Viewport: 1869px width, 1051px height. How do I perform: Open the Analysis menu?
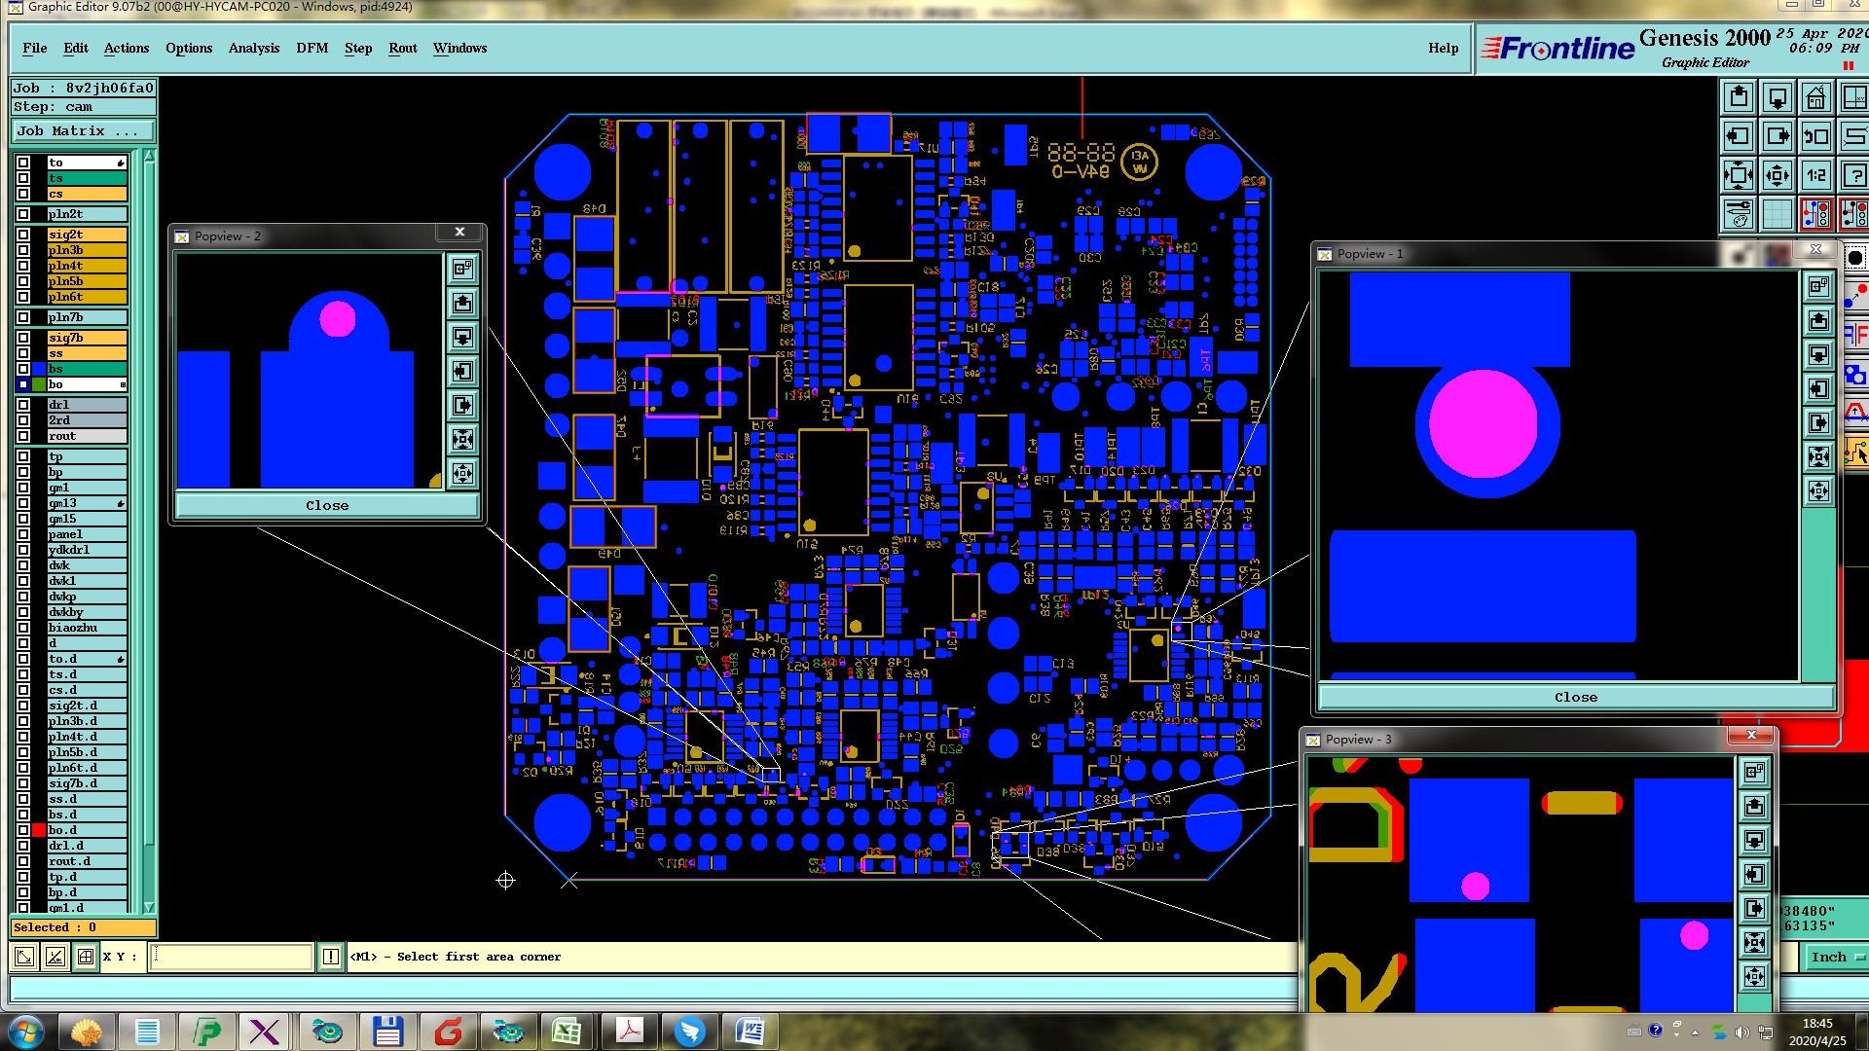tap(253, 48)
